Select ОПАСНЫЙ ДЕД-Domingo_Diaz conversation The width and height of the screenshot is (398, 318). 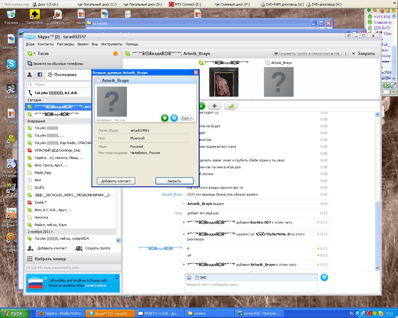[70, 150]
